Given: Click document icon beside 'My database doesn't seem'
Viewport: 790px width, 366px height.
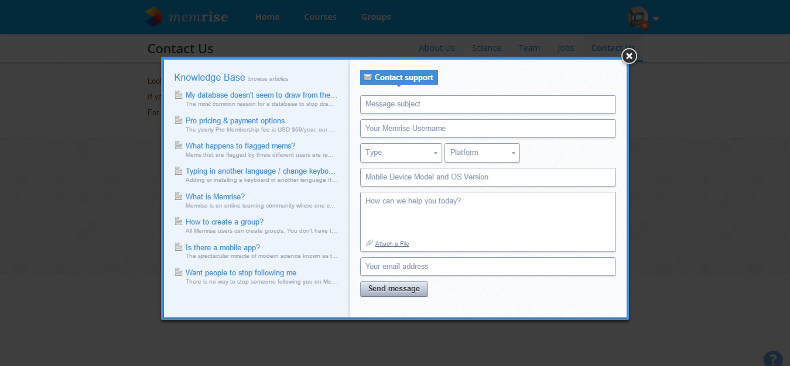Looking at the screenshot, I should [179, 95].
